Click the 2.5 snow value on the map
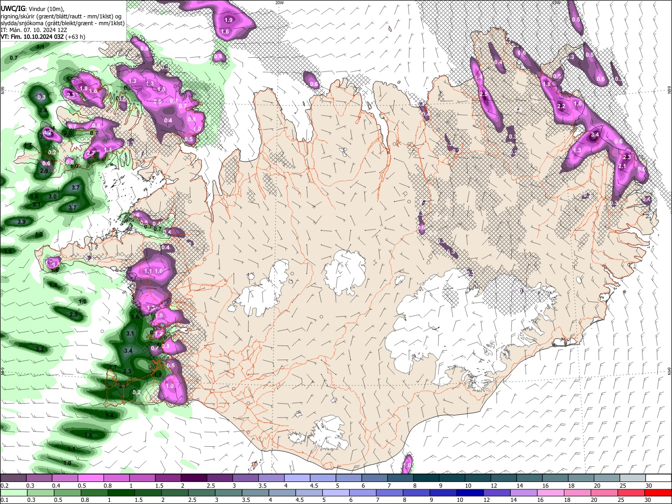 [484, 94]
